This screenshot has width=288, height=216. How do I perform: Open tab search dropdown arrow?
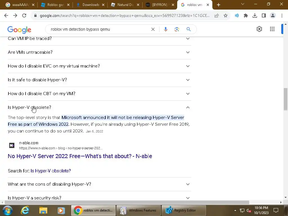(x=243, y=4)
